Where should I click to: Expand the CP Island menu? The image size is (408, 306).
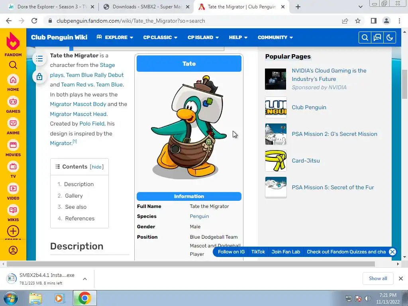203,37
